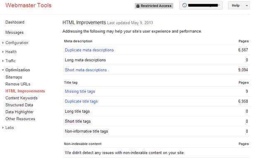Click the Help button
Screen dimensions: 258x161
(x=239, y=5)
